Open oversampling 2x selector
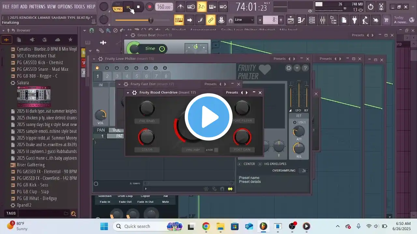The height and width of the screenshot is (234, 417). tap(304, 171)
